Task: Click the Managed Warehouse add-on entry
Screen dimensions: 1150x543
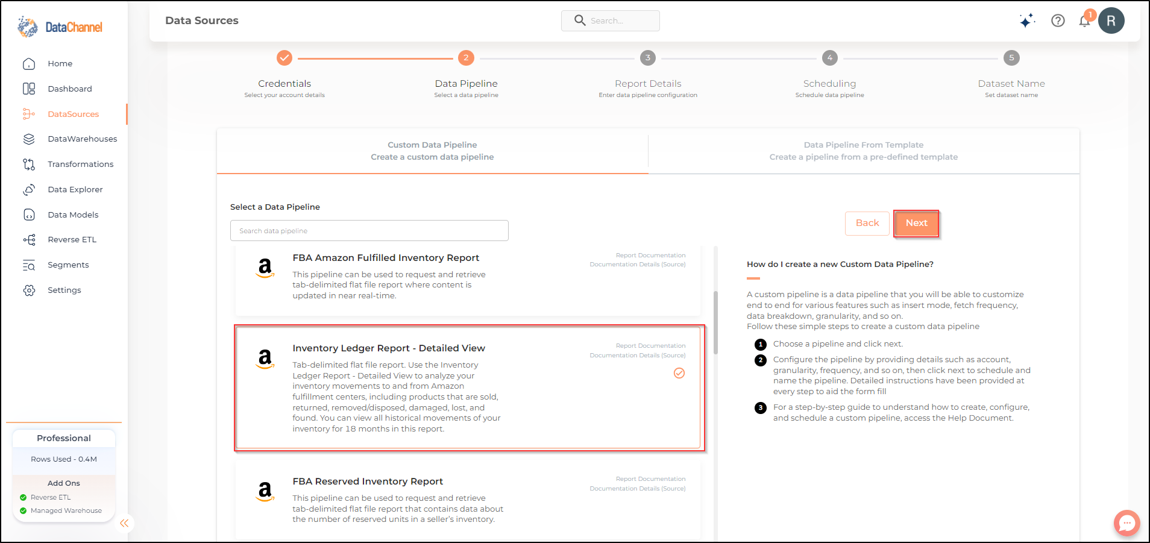Action: pyautogui.click(x=66, y=510)
